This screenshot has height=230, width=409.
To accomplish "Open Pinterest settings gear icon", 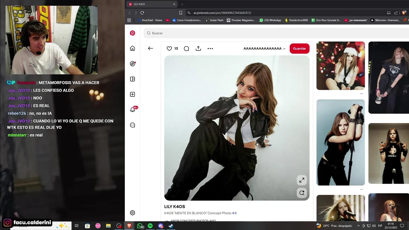I will click(132, 213).
